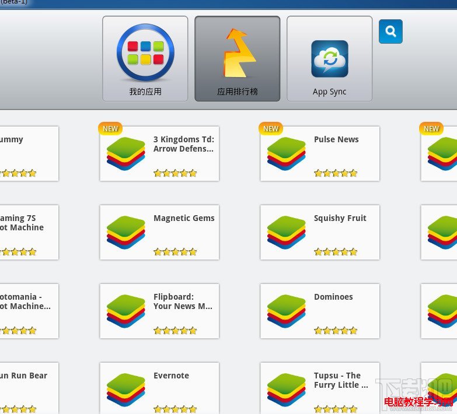Screen dimensions: 457x414
Task: Click "Tupsu - The Furry Little ..." title
Action: tap(341, 380)
